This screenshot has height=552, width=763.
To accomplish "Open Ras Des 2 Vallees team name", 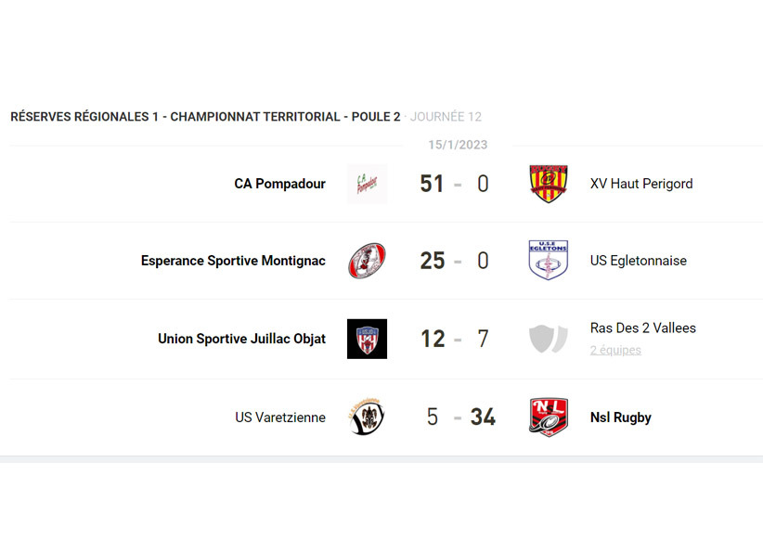I will (x=642, y=327).
